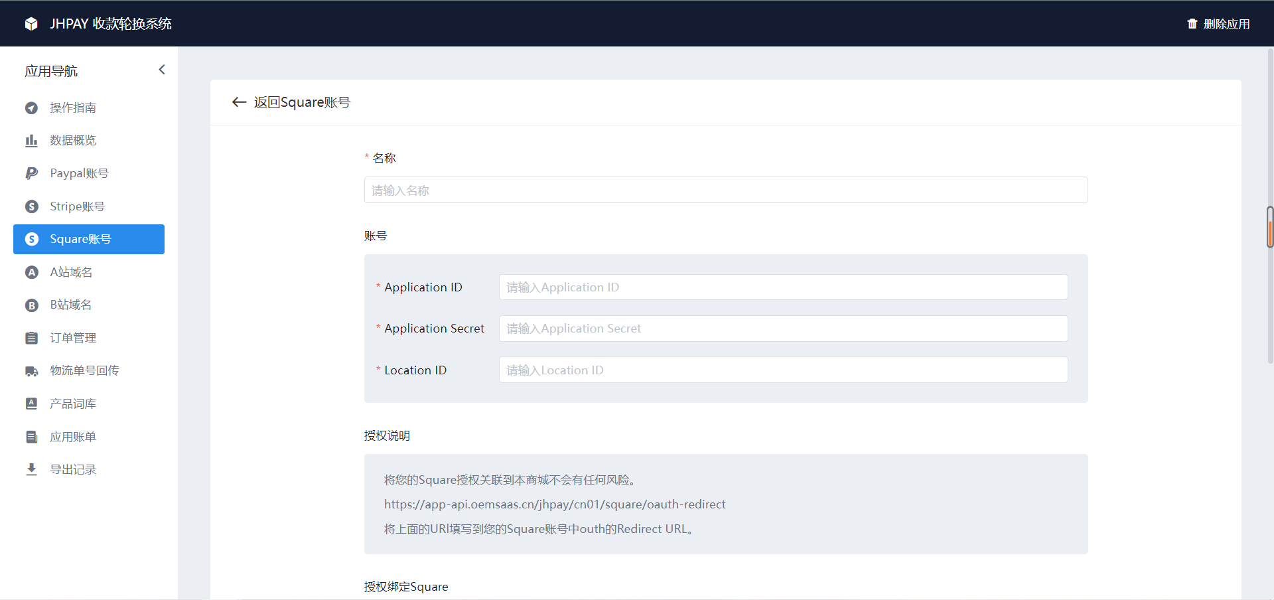Viewport: 1274px width, 600px height.
Task: Open 订单管理 in sidebar
Action: click(x=89, y=338)
